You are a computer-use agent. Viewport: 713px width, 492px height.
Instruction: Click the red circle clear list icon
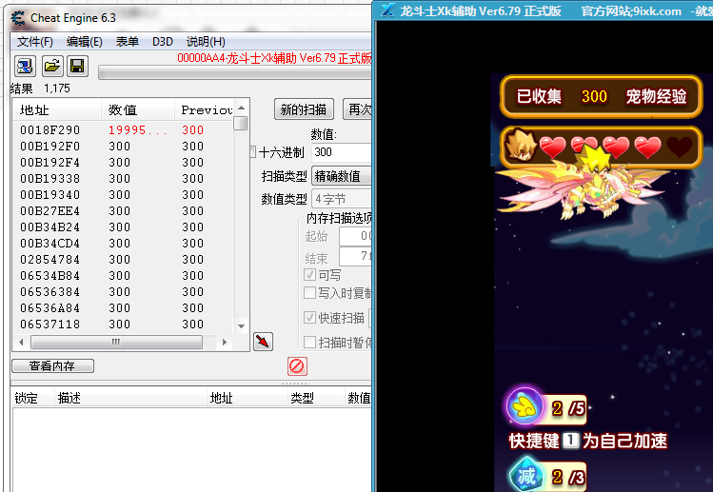point(297,366)
